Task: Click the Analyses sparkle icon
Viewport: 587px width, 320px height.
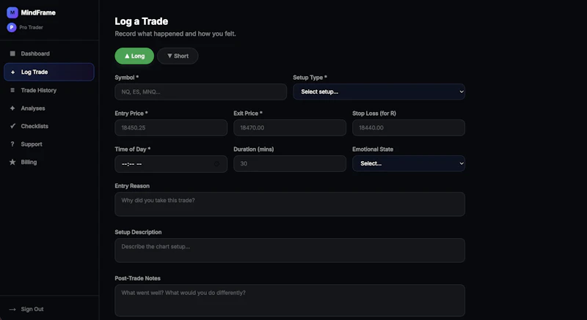Action: point(12,108)
